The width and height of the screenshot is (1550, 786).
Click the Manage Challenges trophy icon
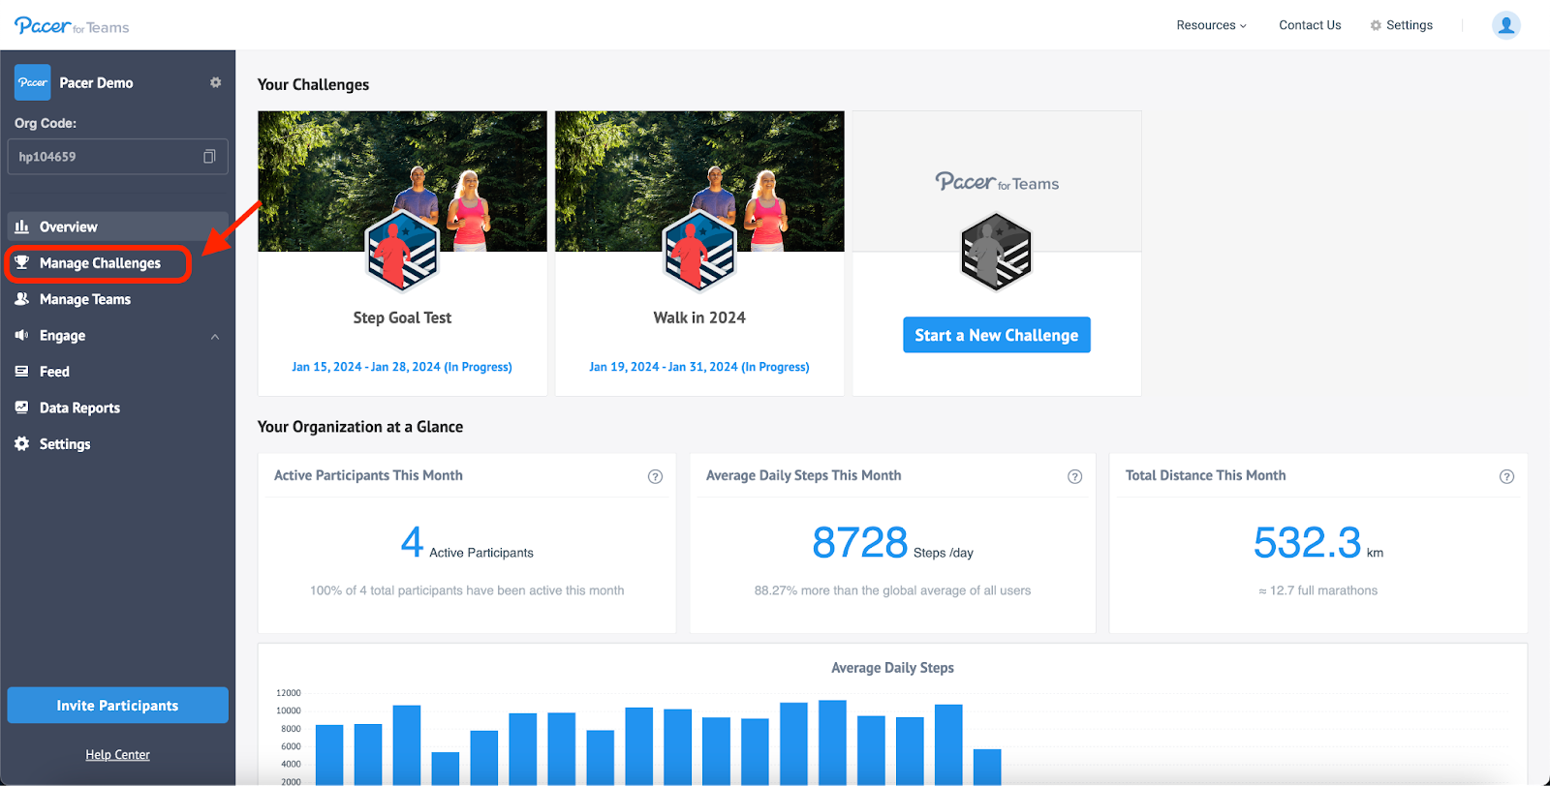(21, 262)
